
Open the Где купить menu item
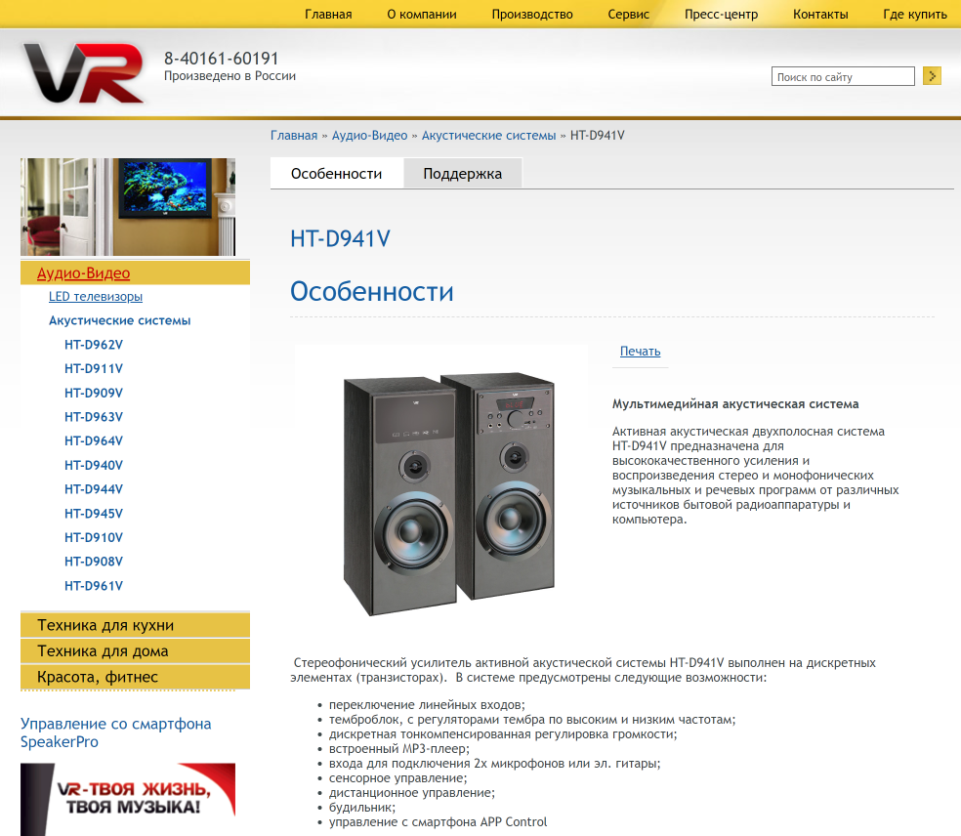point(915,14)
